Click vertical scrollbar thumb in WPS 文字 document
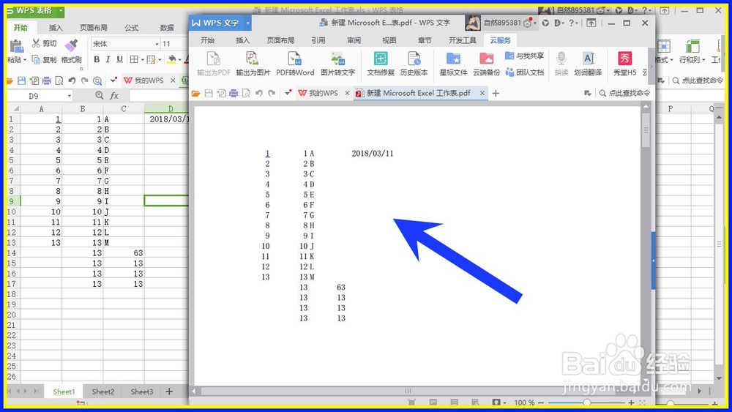Image resolution: width=732 pixels, height=412 pixels. pyautogui.click(x=646, y=131)
